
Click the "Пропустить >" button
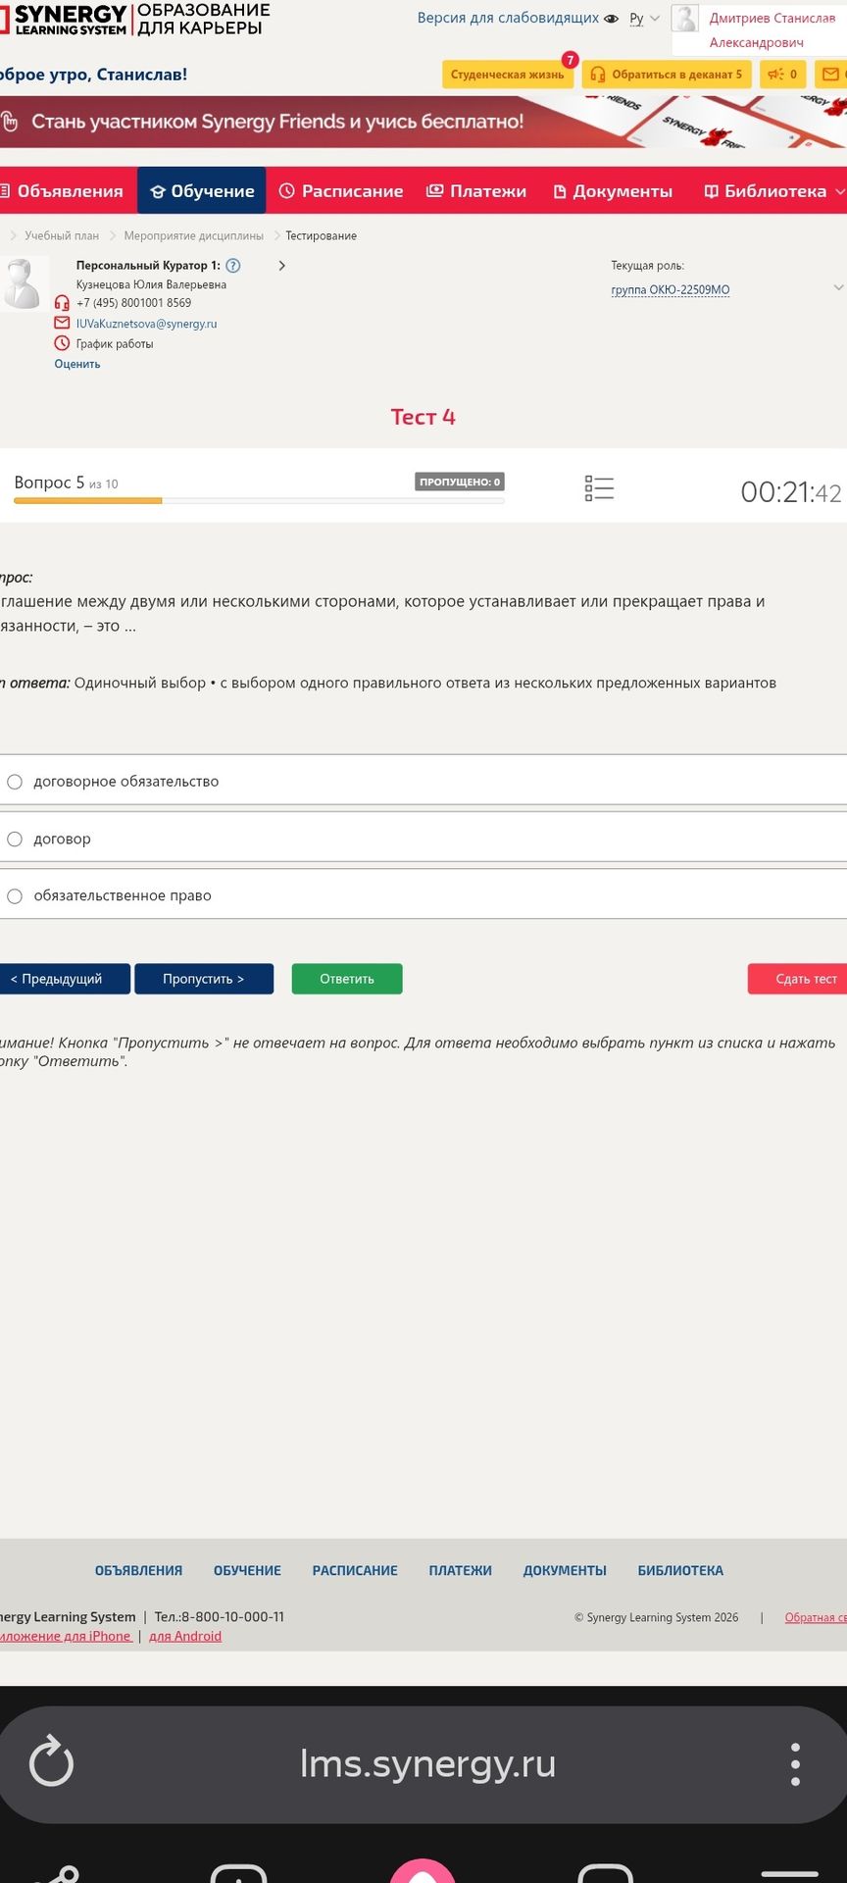(204, 979)
